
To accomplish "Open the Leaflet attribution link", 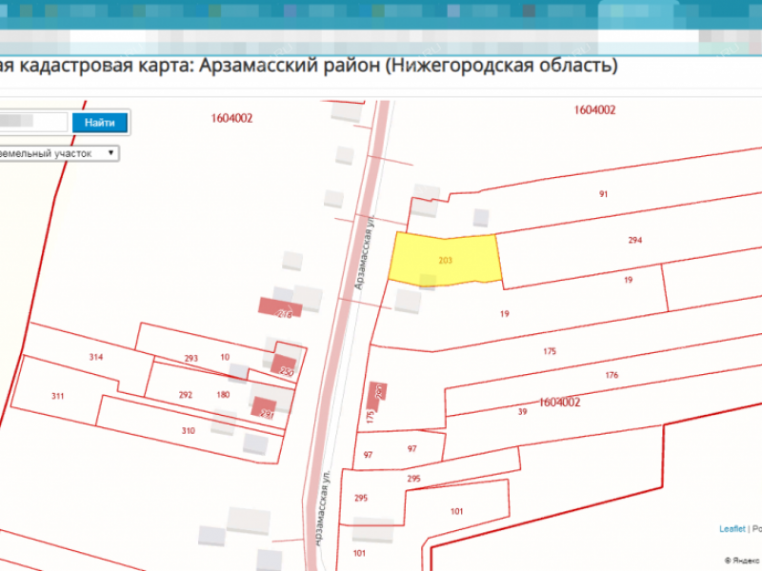I will (732, 528).
